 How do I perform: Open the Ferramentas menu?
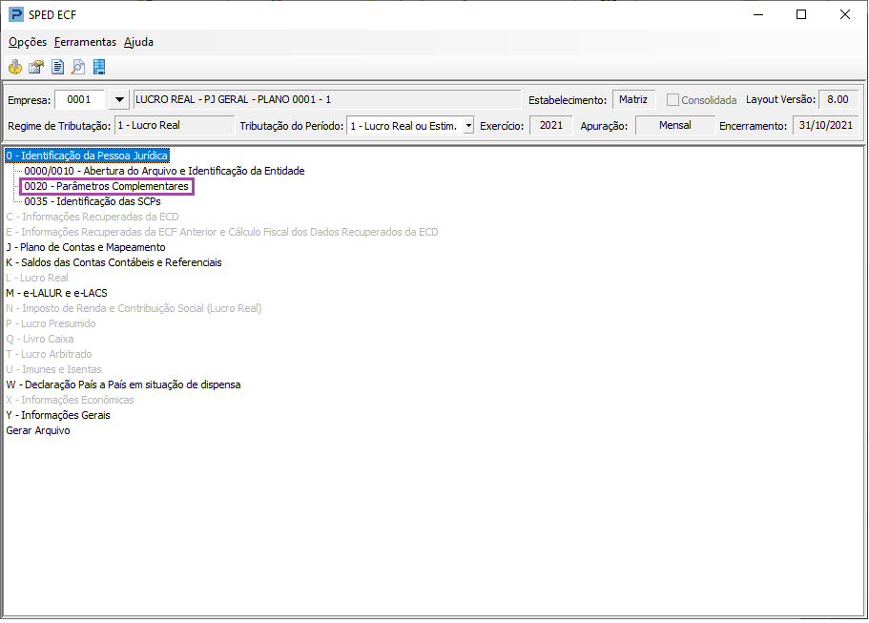[x=85, y=42]
